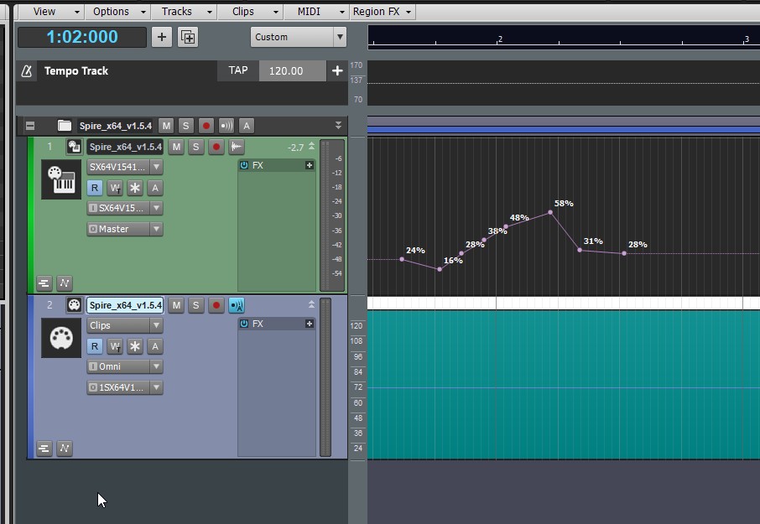Arm record on track 1

click(x=216, y=147)
